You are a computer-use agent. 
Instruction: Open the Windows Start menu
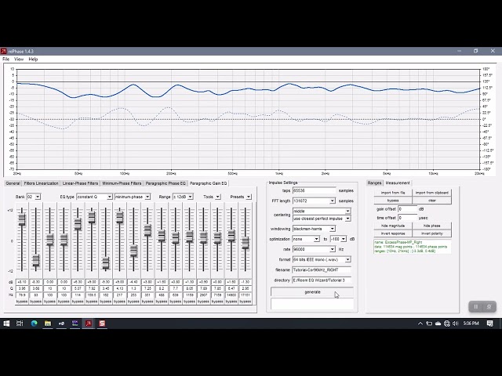click(x=6, y=324)
